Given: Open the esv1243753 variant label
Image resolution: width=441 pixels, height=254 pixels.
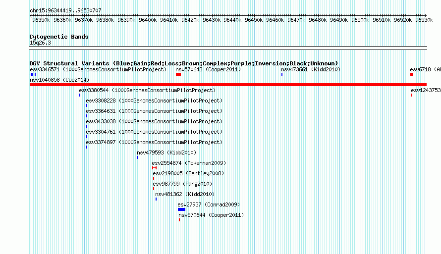Looking at the screenshot, I should (426, 90).
